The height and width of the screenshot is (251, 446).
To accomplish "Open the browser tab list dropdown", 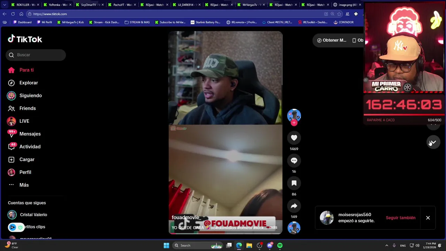I will pos(4,5).
